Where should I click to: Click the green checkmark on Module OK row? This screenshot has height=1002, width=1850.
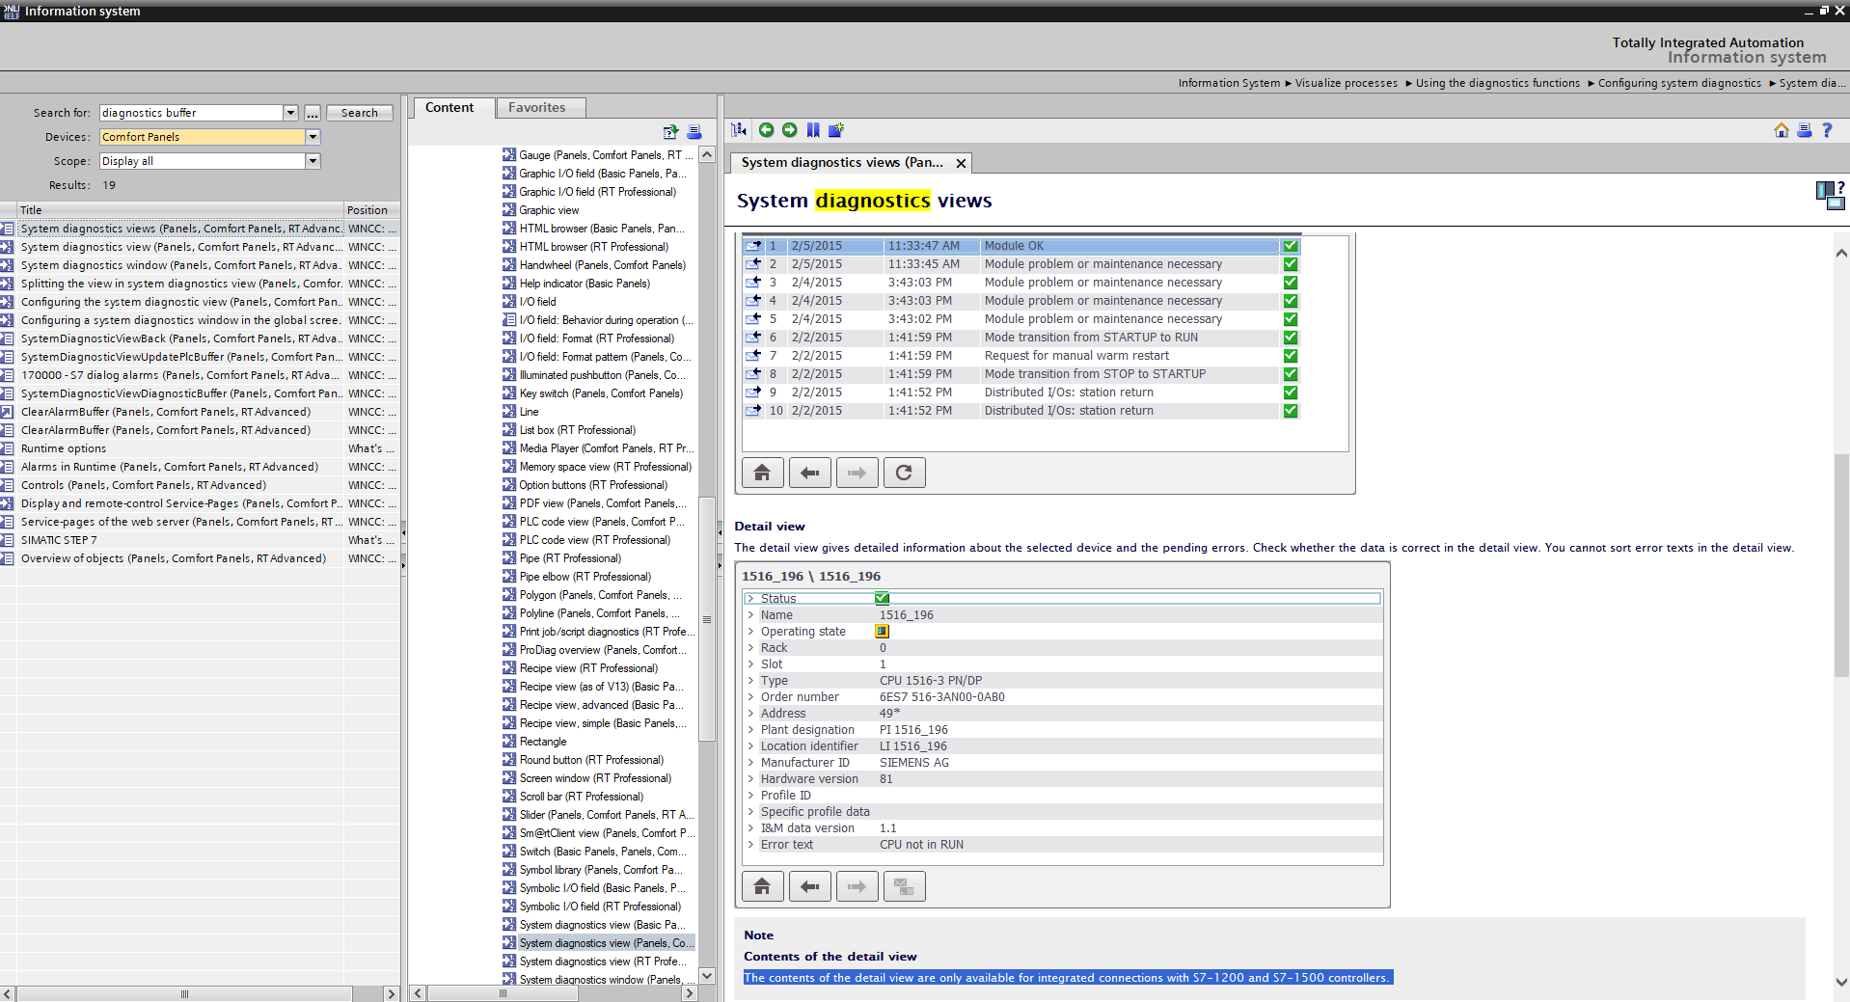coord(1290,246)
